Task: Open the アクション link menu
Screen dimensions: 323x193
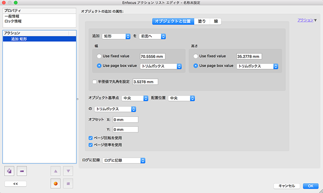Action: (307, 20)
